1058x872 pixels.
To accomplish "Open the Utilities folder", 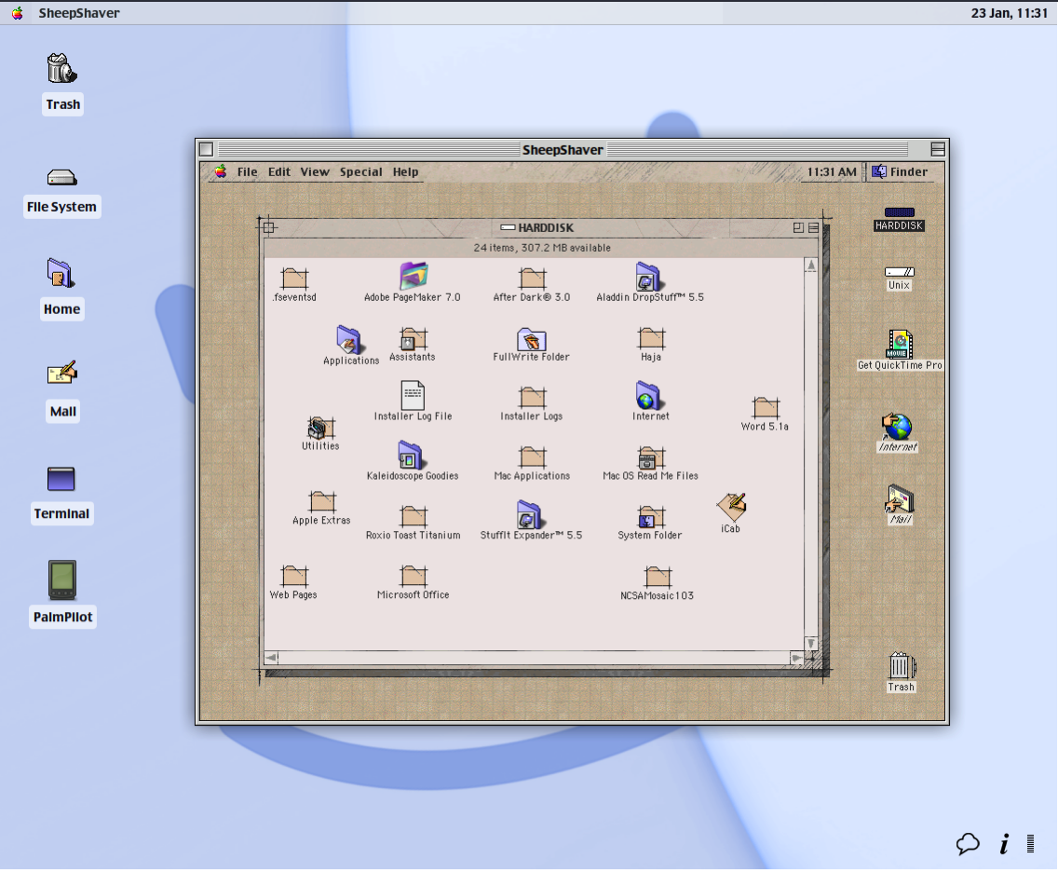I will coord(320,428).
